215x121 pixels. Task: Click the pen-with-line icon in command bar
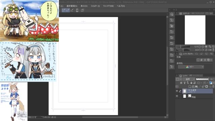[72, 10]
